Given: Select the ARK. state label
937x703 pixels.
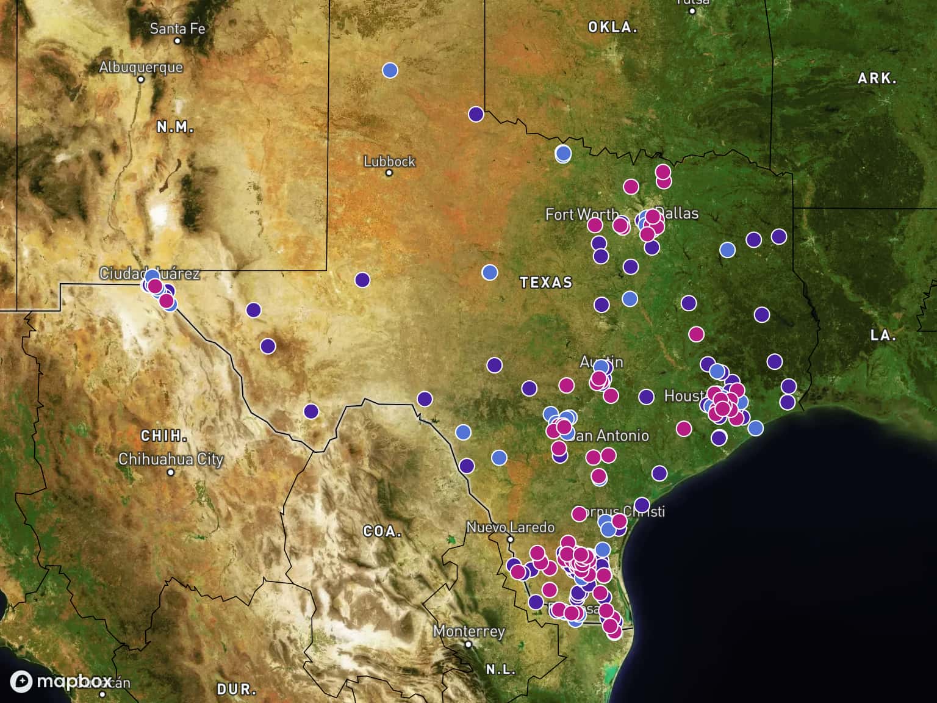Looking at the screenshot, I should click(x=877, y=78).
